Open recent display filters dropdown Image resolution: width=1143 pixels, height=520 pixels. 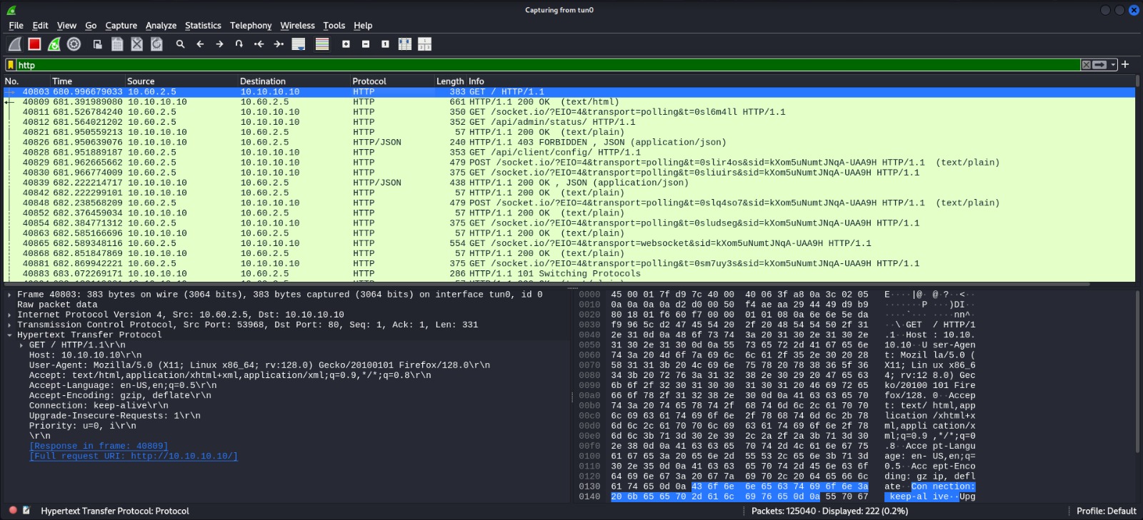(x=1113, y=65)
